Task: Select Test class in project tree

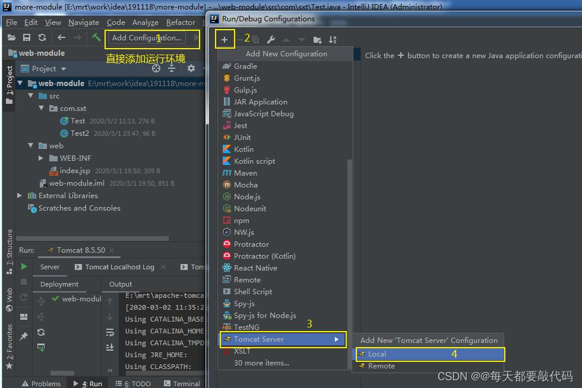Action: tap(78, 121)
